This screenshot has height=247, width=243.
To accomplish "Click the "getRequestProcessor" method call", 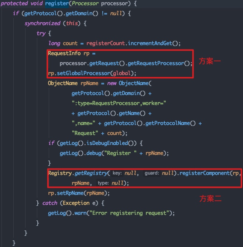I will click(156, 63).
